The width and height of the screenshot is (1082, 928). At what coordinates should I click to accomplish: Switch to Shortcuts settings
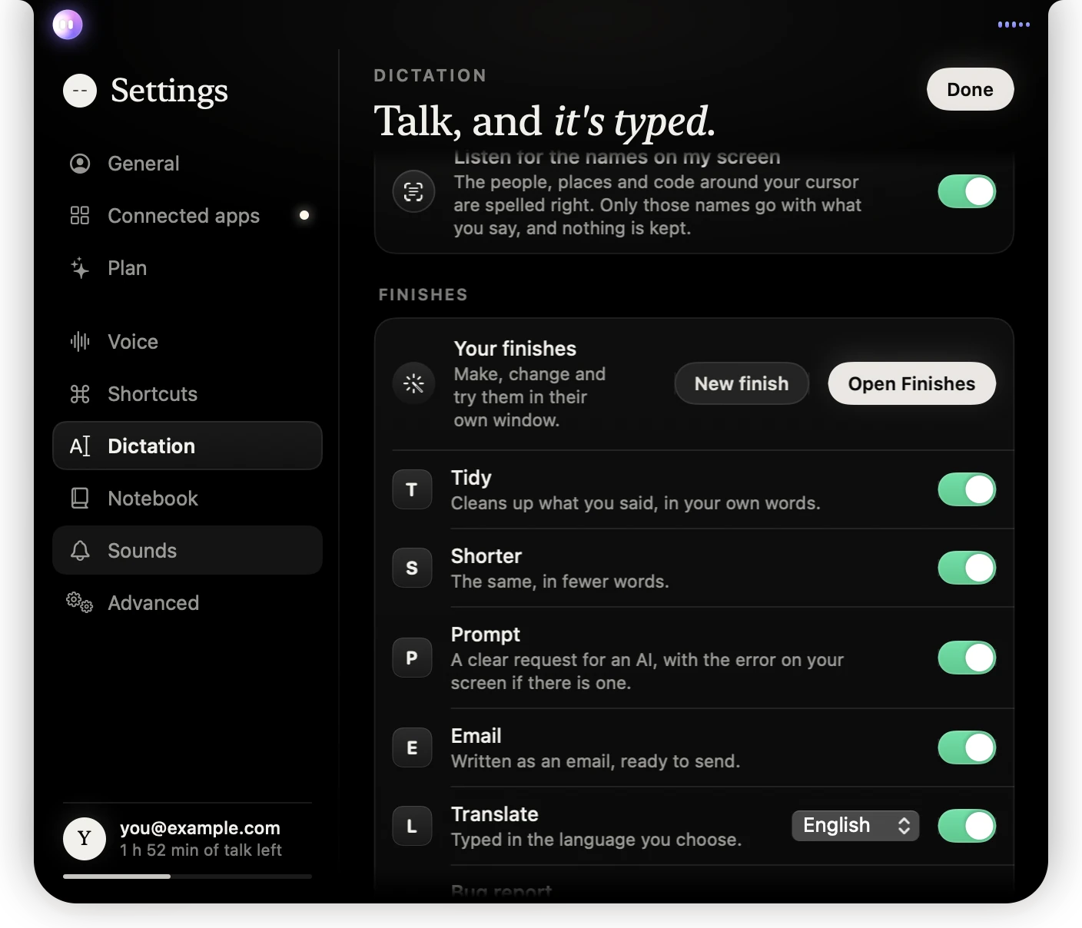click(188, 394)
